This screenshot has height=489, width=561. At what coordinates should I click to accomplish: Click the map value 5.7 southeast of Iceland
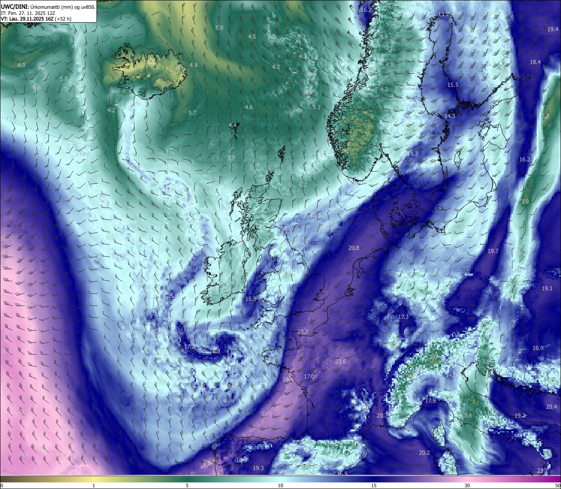[x=192, y=113]
